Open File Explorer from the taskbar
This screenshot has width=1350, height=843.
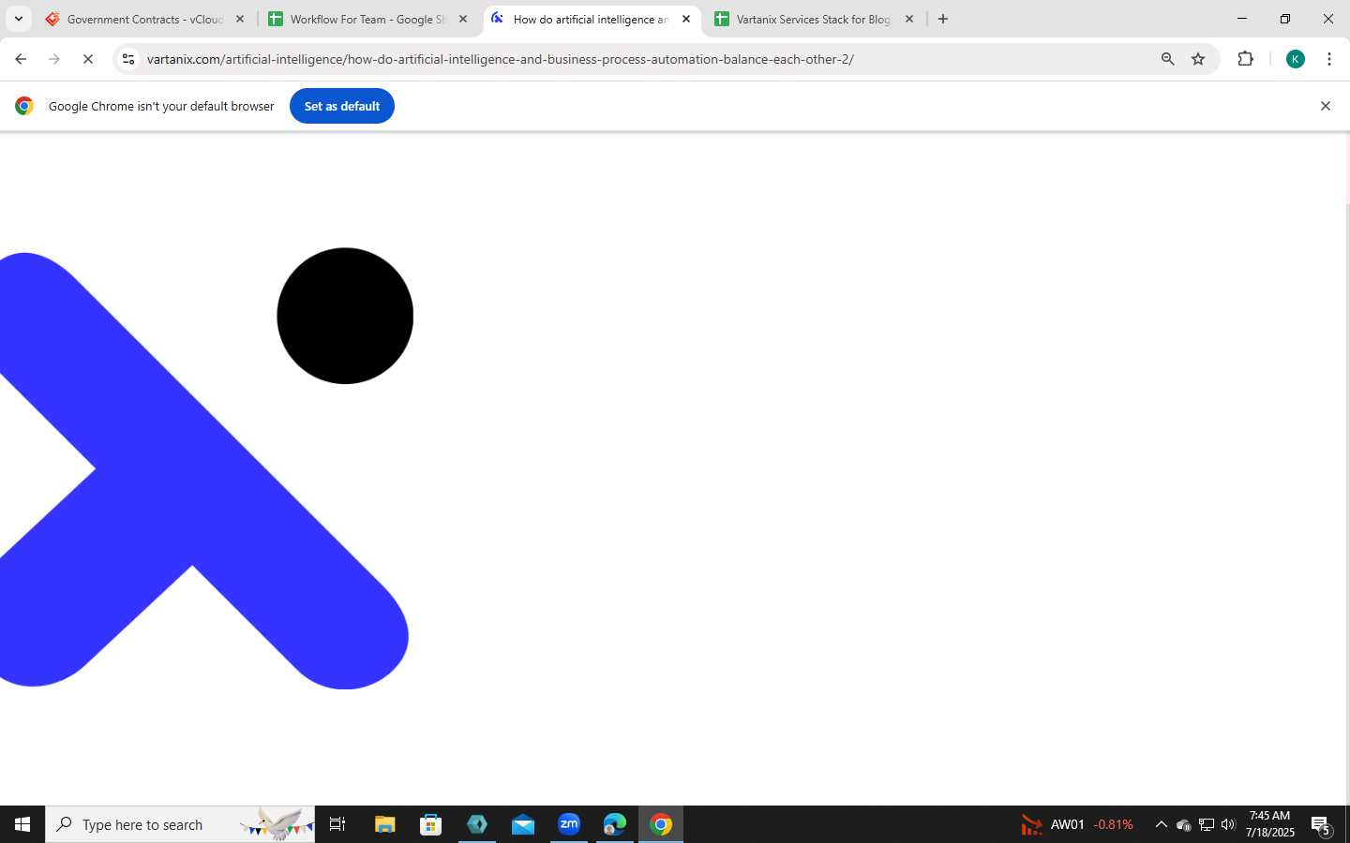click(385, 824)
